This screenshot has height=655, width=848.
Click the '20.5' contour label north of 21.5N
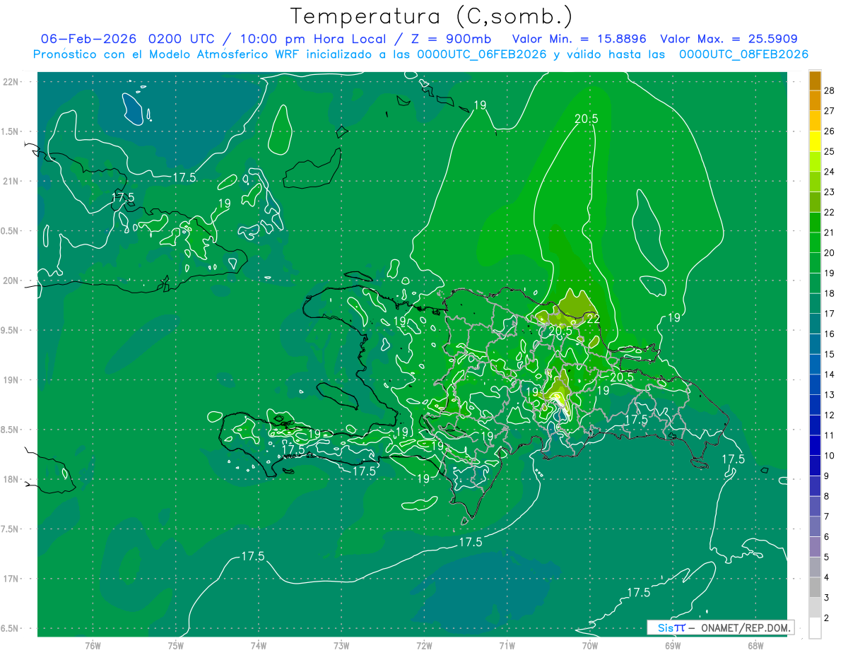586,119
